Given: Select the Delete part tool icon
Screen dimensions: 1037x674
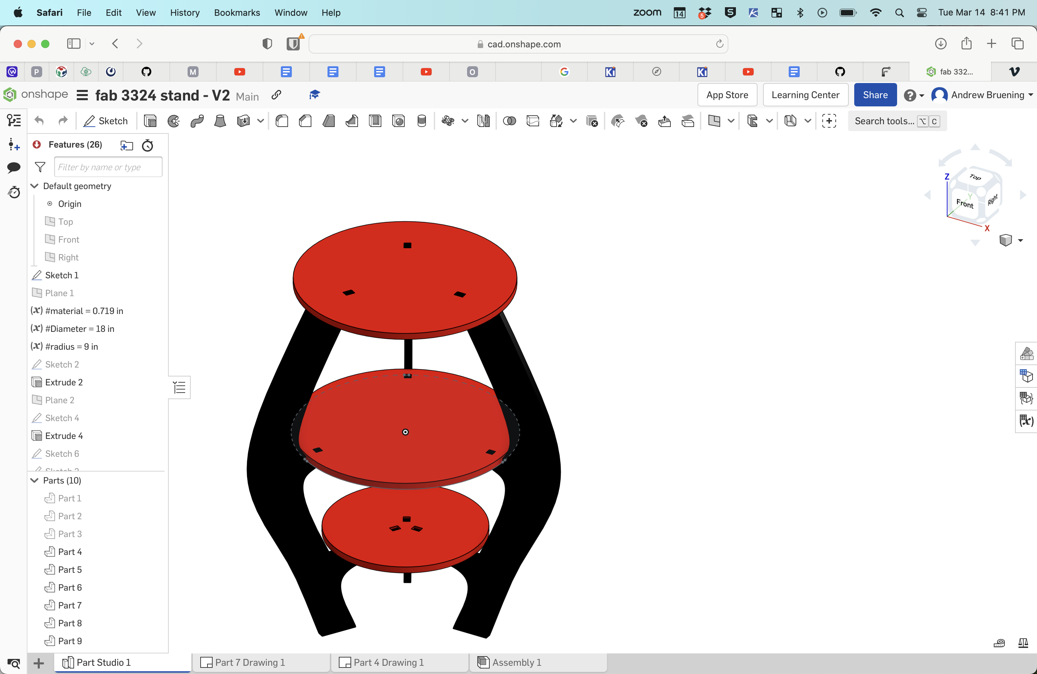Looking at the screenshot, I should pyautogui.click(x=592, y=121).
